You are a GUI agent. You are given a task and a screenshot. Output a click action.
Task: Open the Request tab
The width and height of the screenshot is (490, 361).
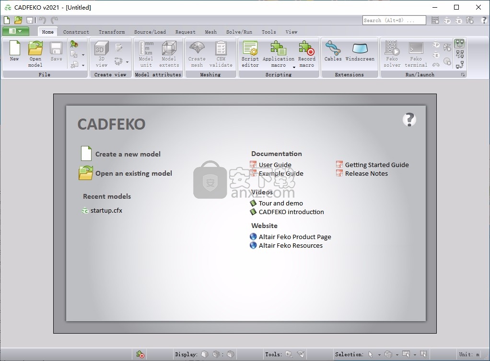tap(186, 32)
